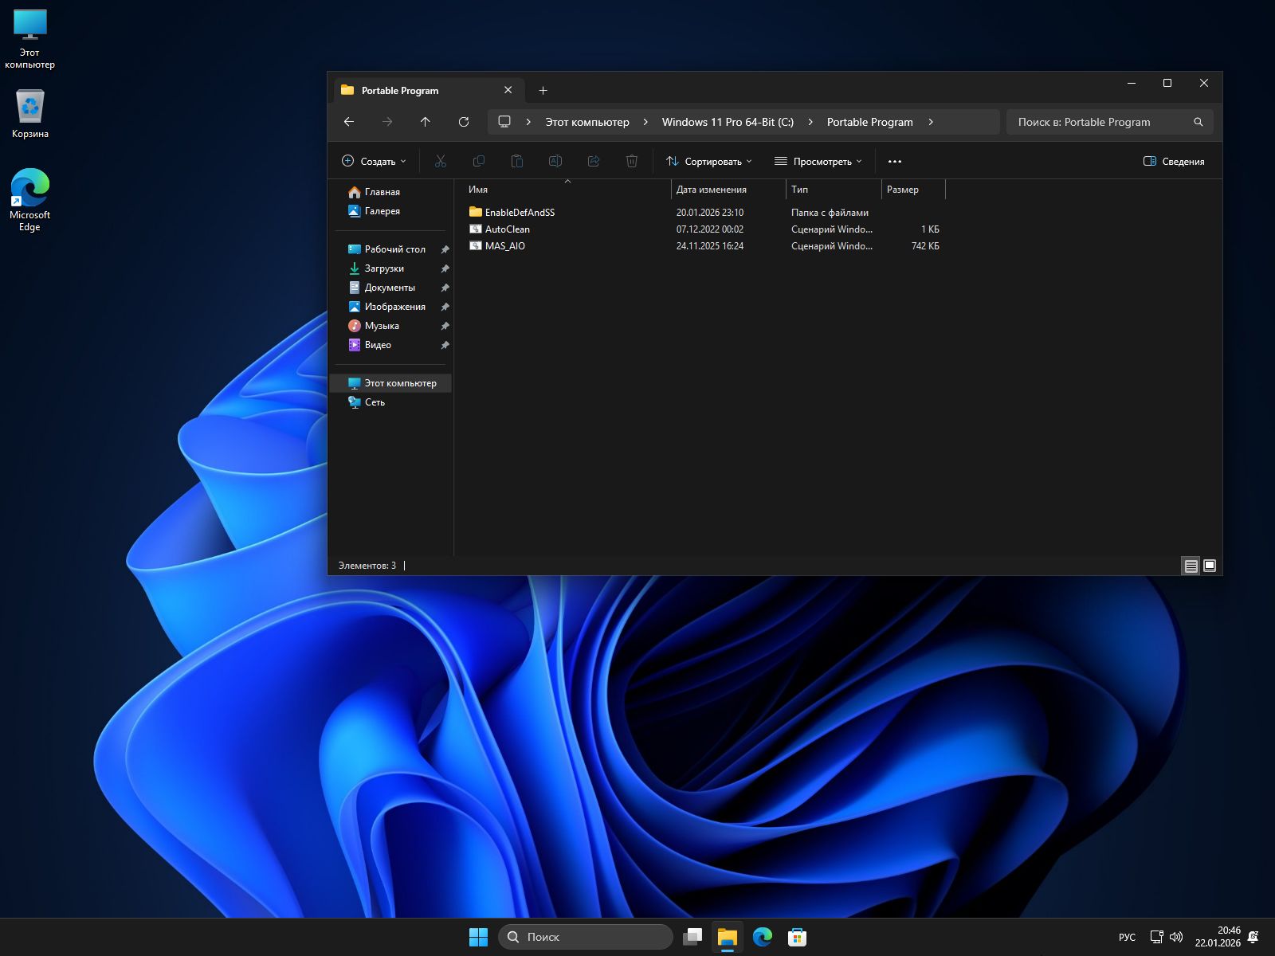Click the Portable Program search field
Viewport: 1275px width, 956px height.
1100,122
